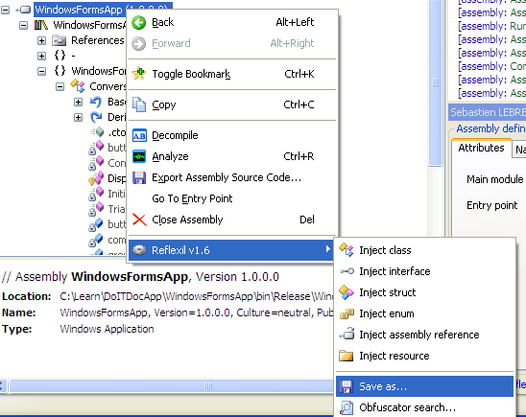Click the 'Main module' label in Attributes
This screenshot has width=526, height=417.
pyautogui.click(x=494, y=179)
